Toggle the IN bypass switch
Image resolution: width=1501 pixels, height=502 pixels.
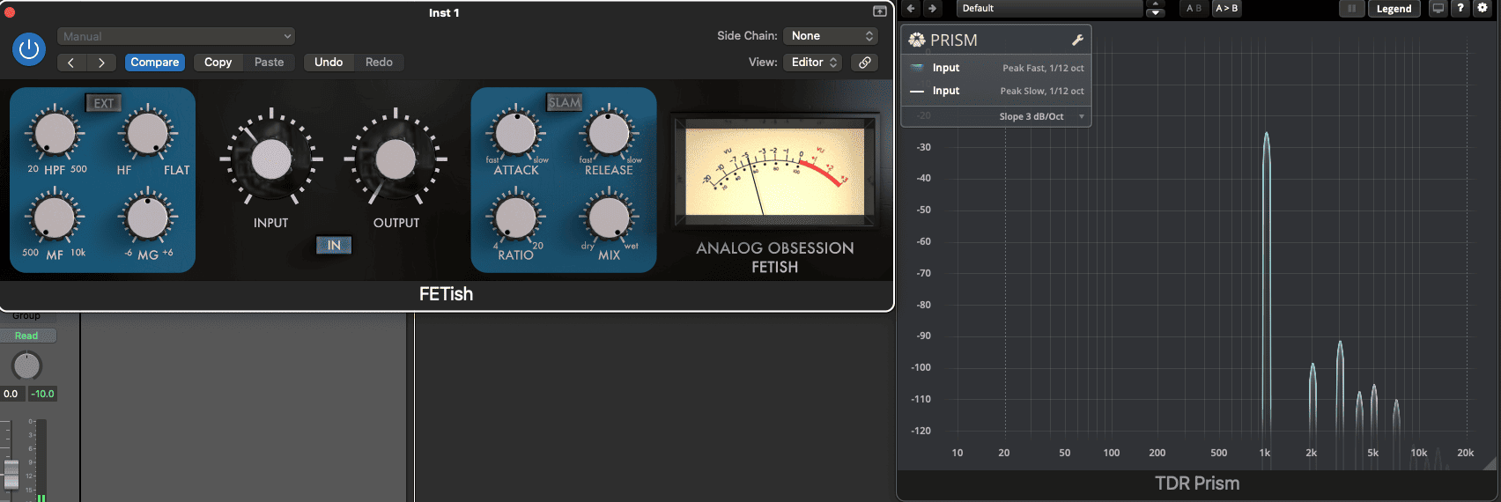pyautogui.click(x=334, y=246)
